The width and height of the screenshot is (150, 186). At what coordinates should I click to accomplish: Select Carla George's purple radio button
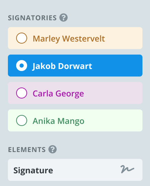tap(22, 93)
